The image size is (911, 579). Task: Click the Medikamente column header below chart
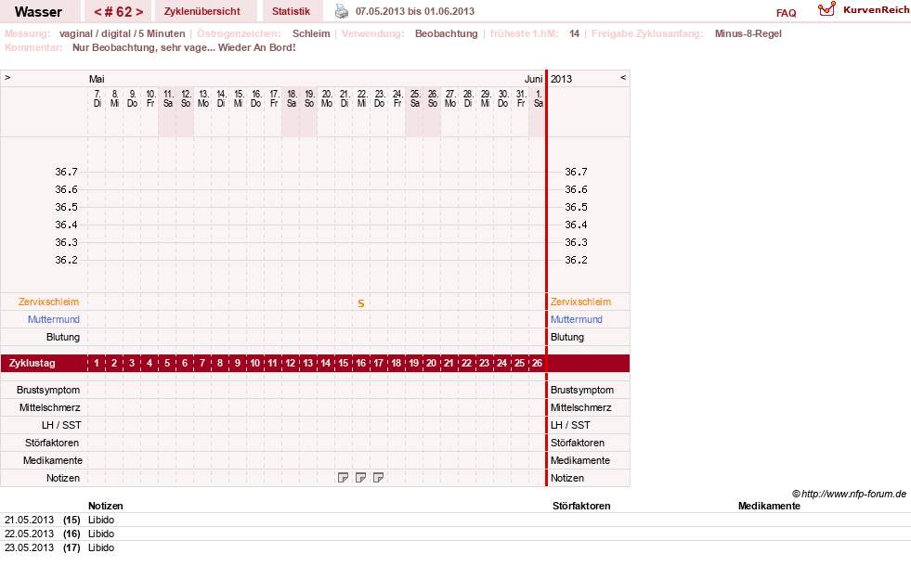[769, 506]
